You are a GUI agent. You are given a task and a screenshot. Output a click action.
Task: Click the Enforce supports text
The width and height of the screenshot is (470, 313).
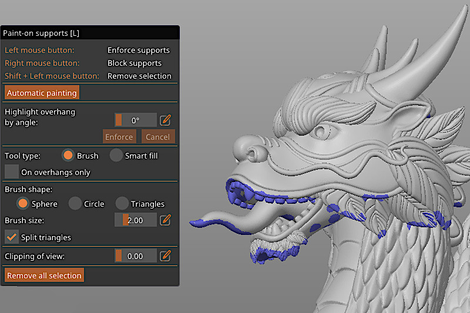coord(139,50)
